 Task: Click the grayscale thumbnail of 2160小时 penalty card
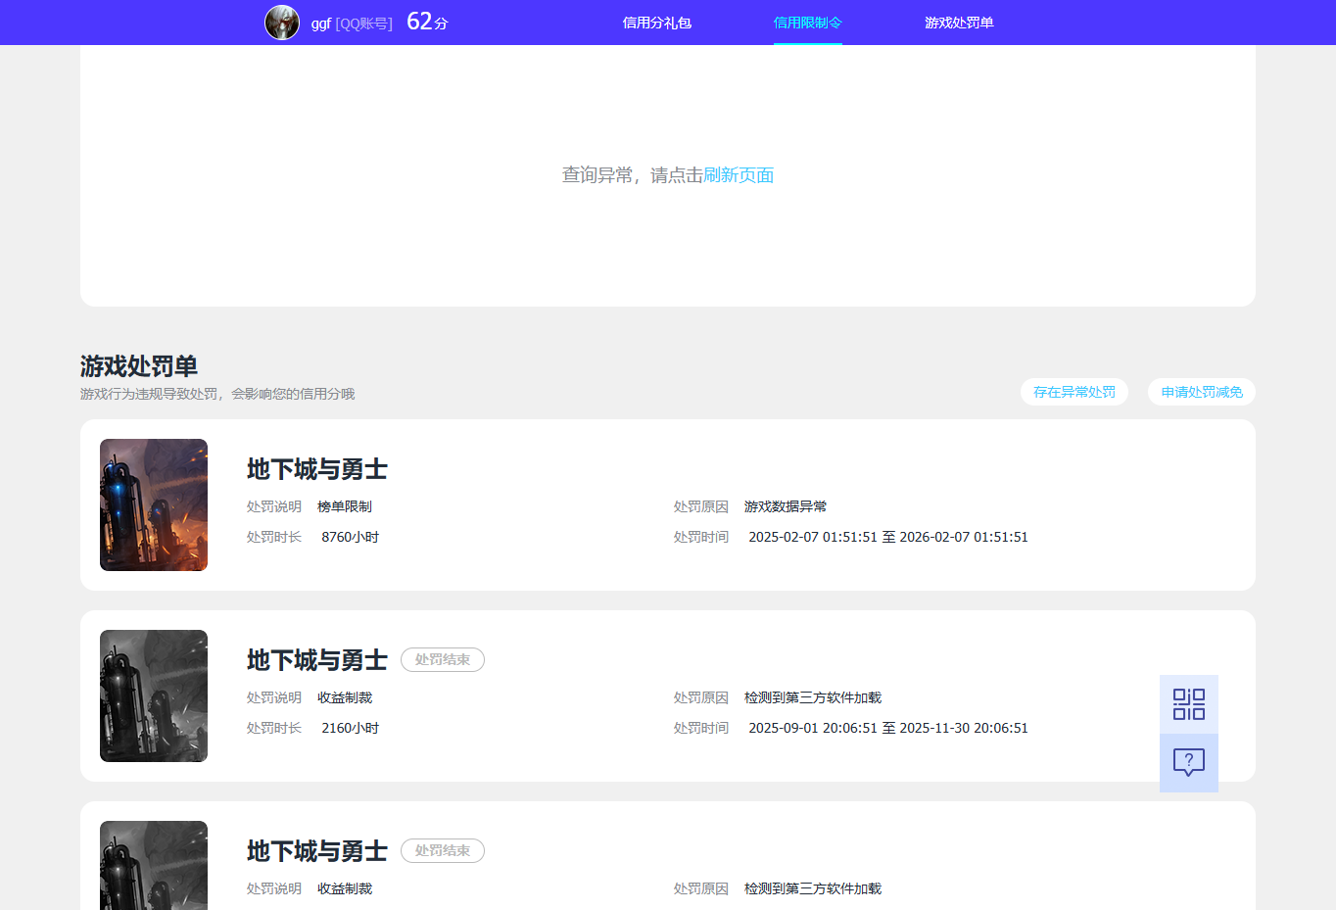[154, 695]
